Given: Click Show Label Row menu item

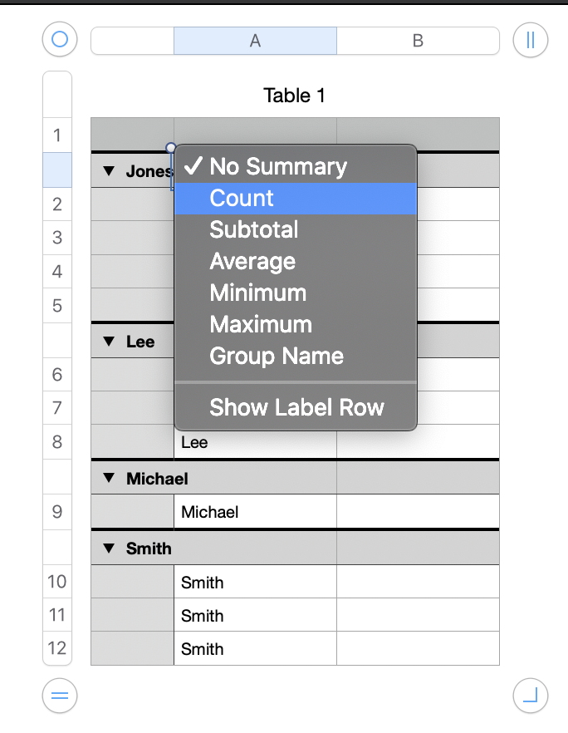Looking at the screenshot, I should pos(296,407).
